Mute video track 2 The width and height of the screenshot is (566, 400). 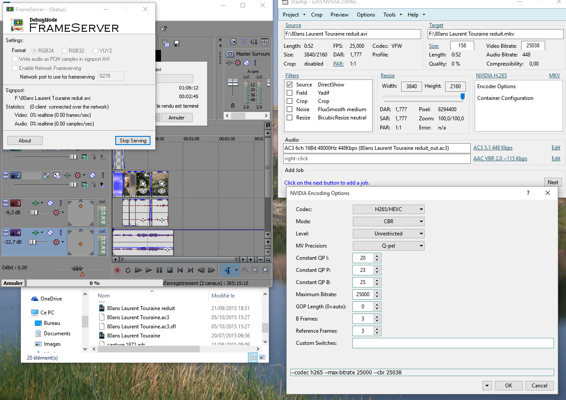(92, 175)
